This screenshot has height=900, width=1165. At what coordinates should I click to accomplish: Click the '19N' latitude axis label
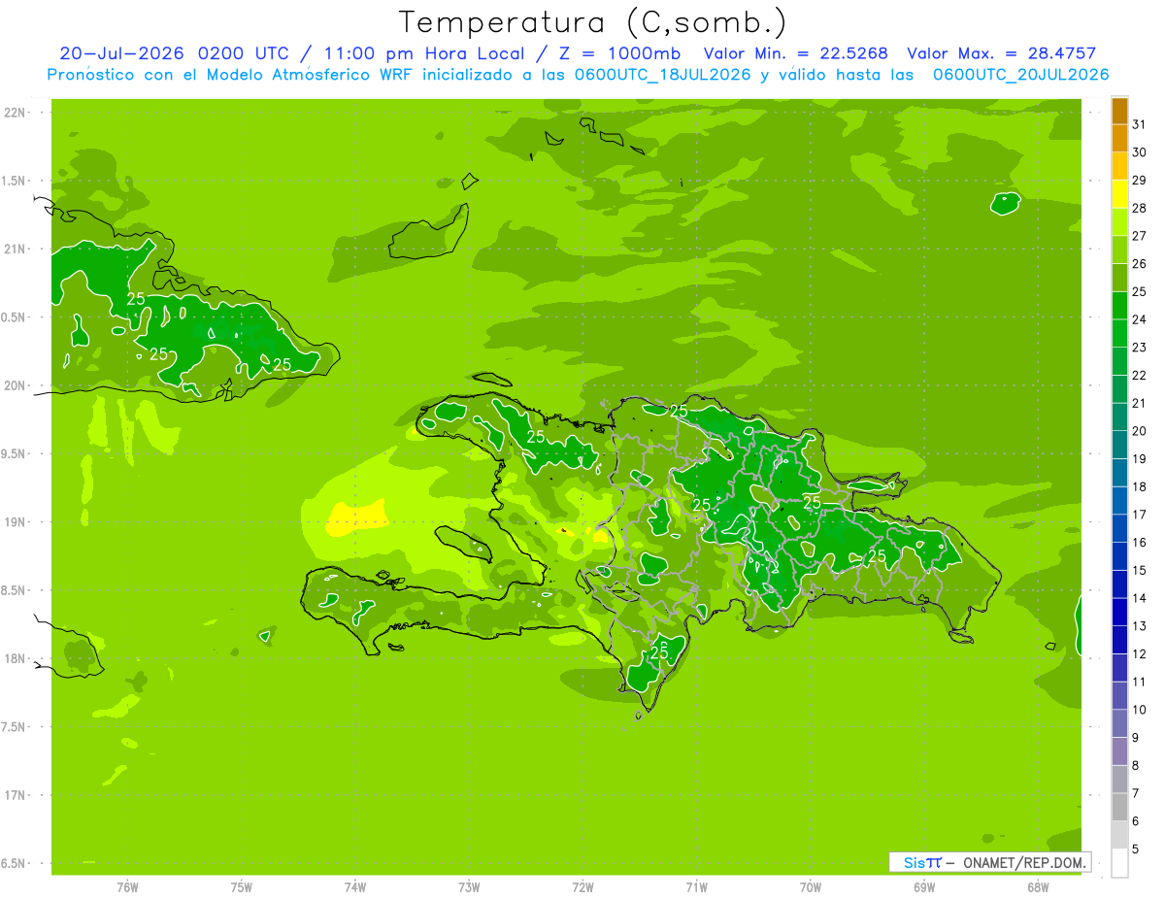(16, 521)
